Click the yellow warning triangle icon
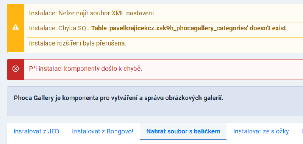This screenshot has height=144, width=303. tap(16, 27)
